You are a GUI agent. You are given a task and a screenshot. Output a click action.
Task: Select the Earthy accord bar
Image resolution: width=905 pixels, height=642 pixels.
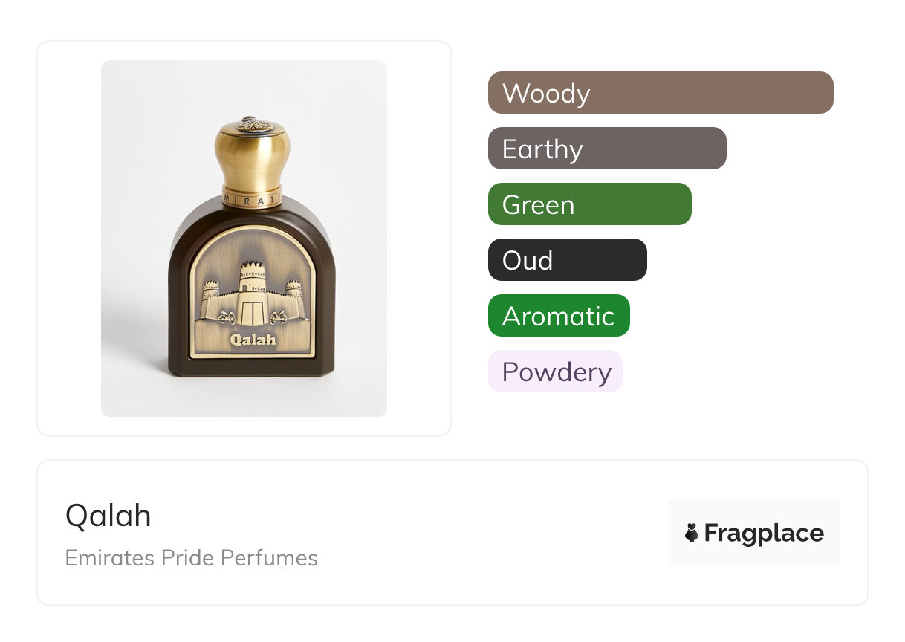click(606, 149)
